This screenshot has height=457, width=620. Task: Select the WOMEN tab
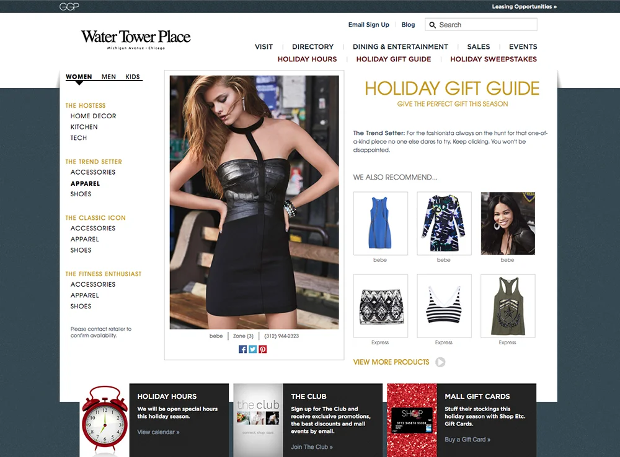(x=79, y=77)
